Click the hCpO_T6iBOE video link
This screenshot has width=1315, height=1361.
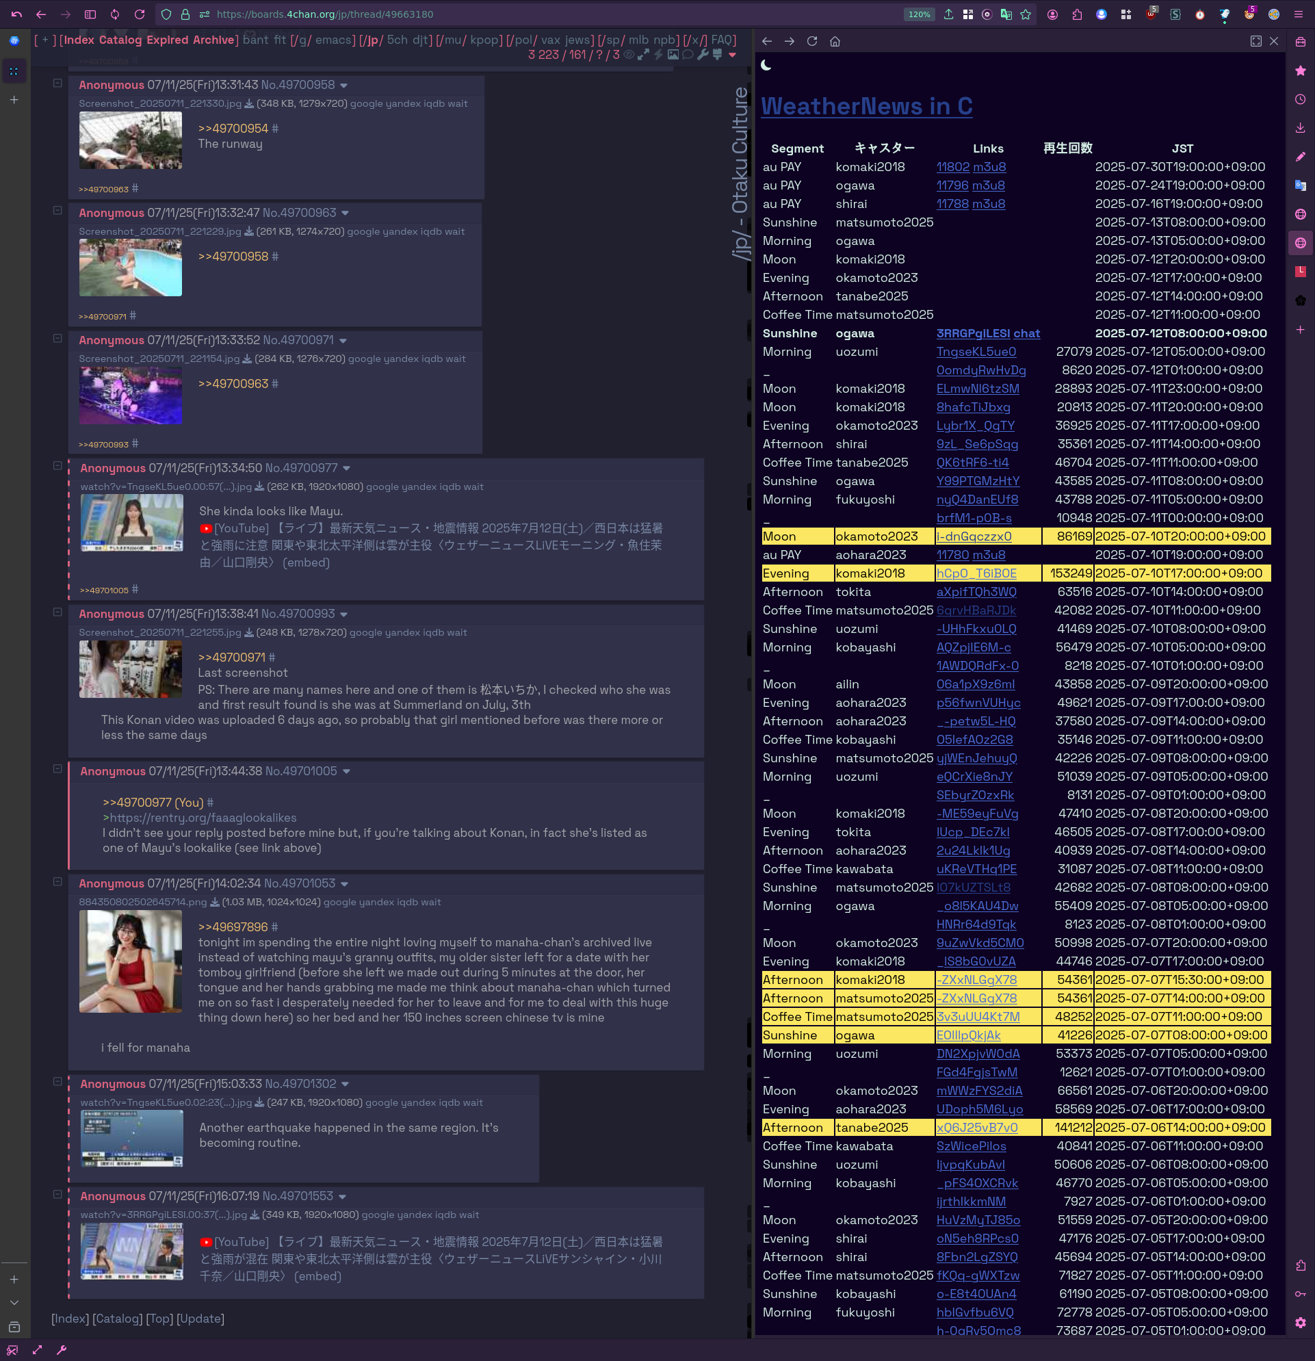976,573
